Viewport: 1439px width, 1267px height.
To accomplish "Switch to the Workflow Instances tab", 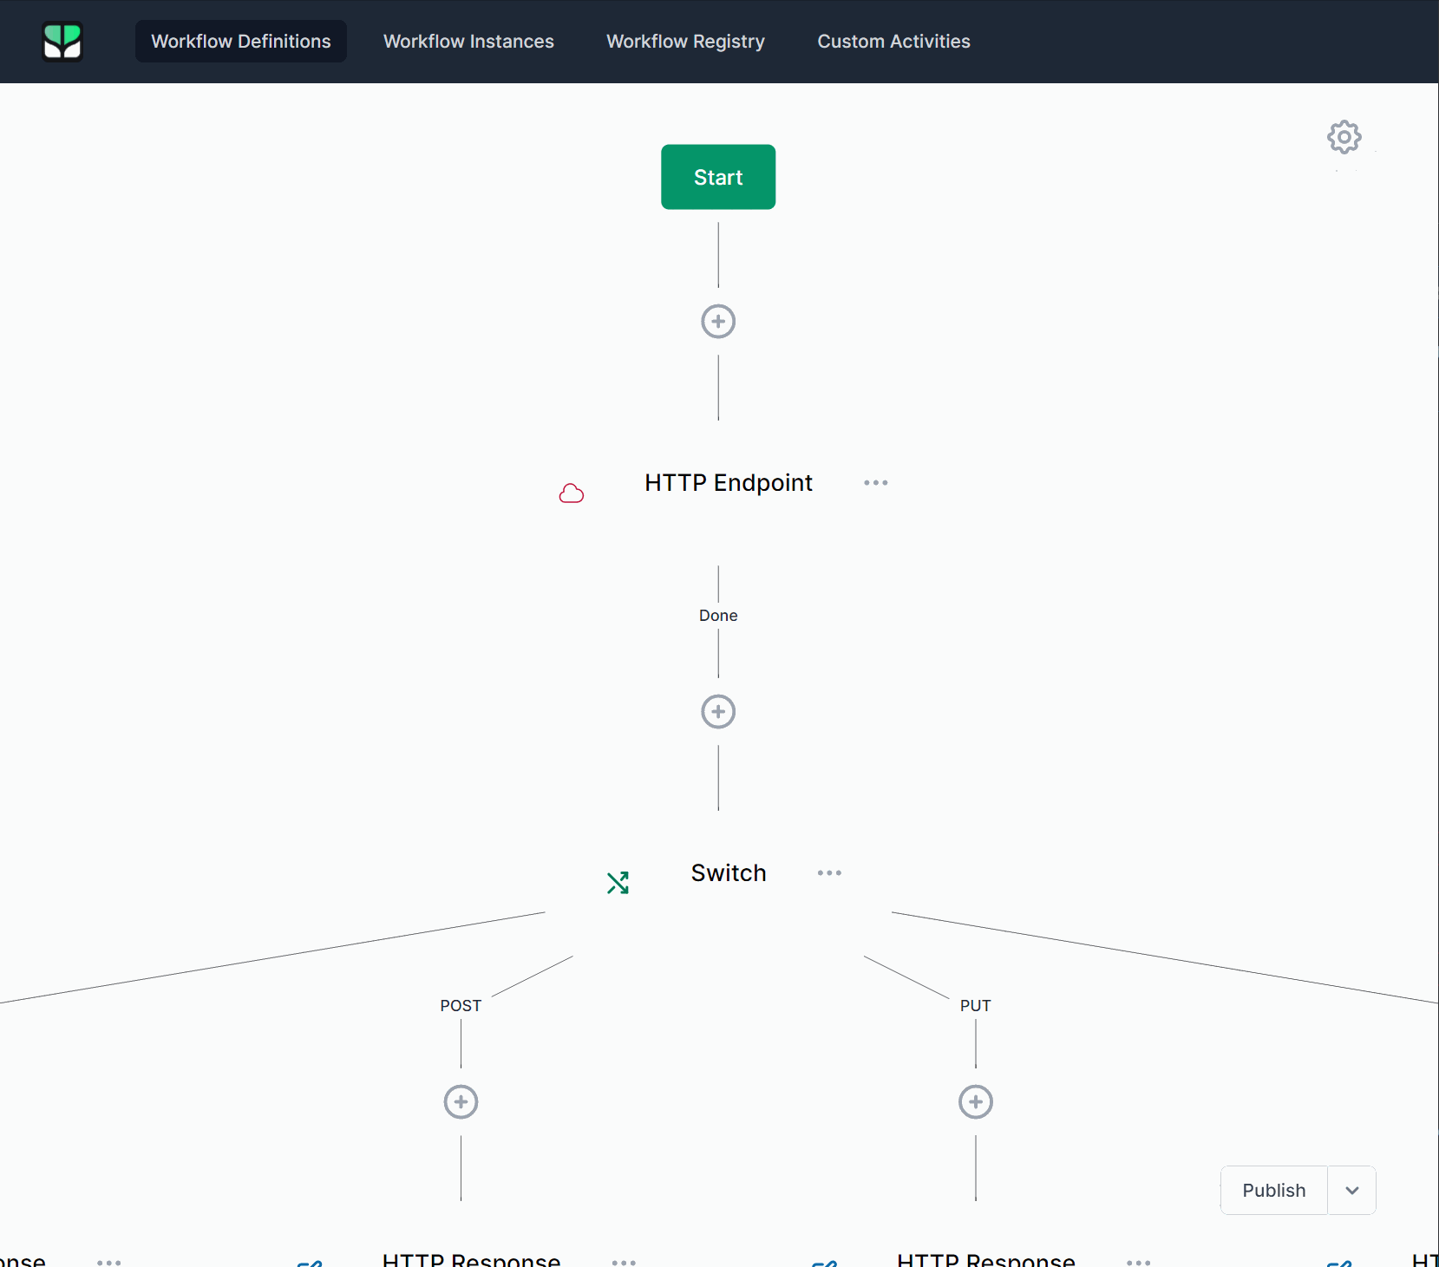I will point(468,41).
